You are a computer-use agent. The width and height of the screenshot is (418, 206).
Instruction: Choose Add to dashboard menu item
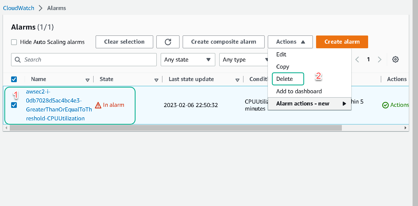(x=299, y=91)
